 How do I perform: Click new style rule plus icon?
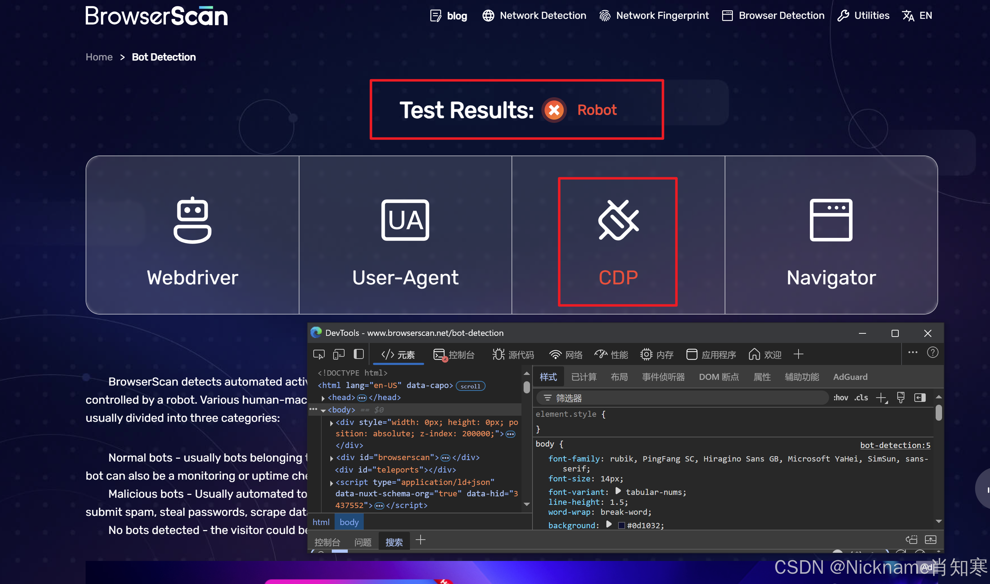[x=881, y=398]
